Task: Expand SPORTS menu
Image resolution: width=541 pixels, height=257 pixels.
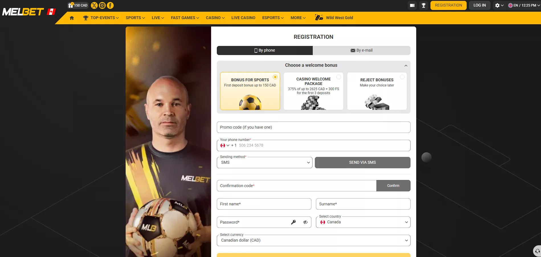Action: pyautogui.click(x=135, y=18)
